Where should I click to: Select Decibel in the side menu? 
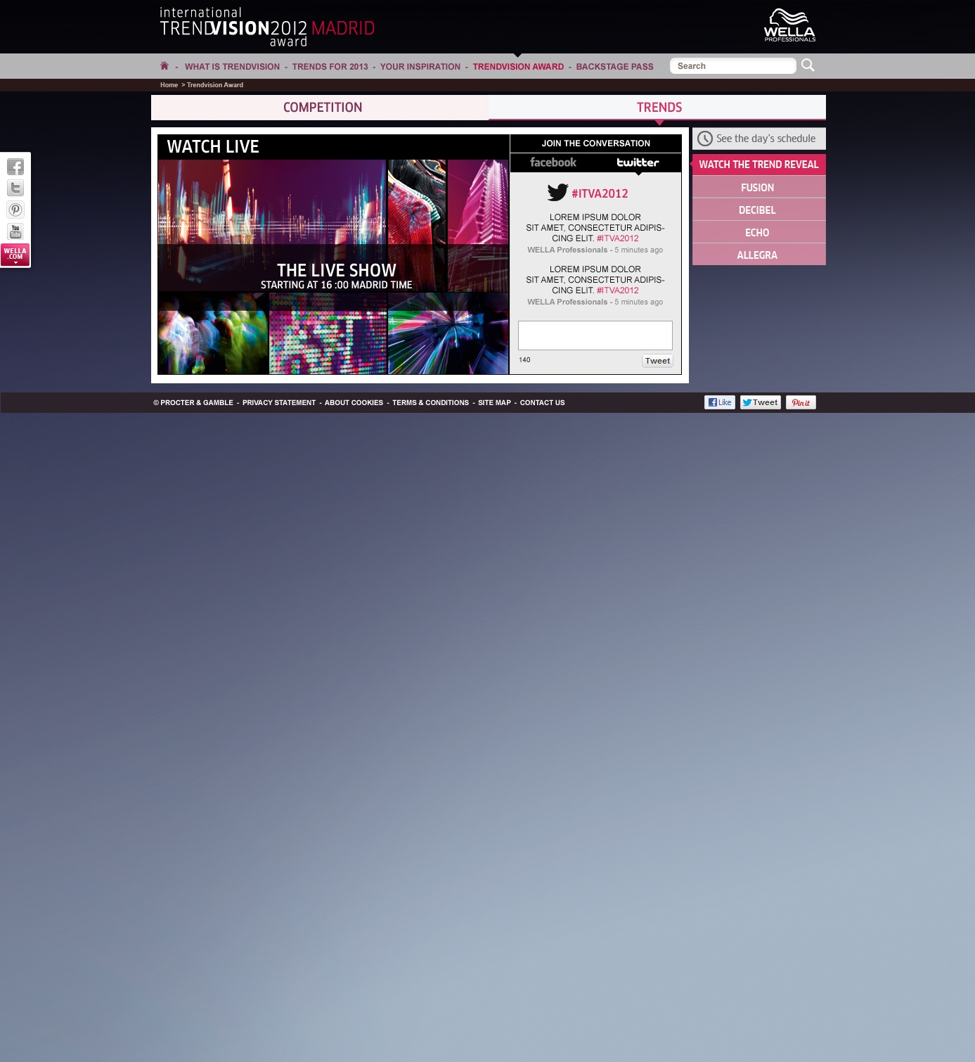tap(759, 210)
